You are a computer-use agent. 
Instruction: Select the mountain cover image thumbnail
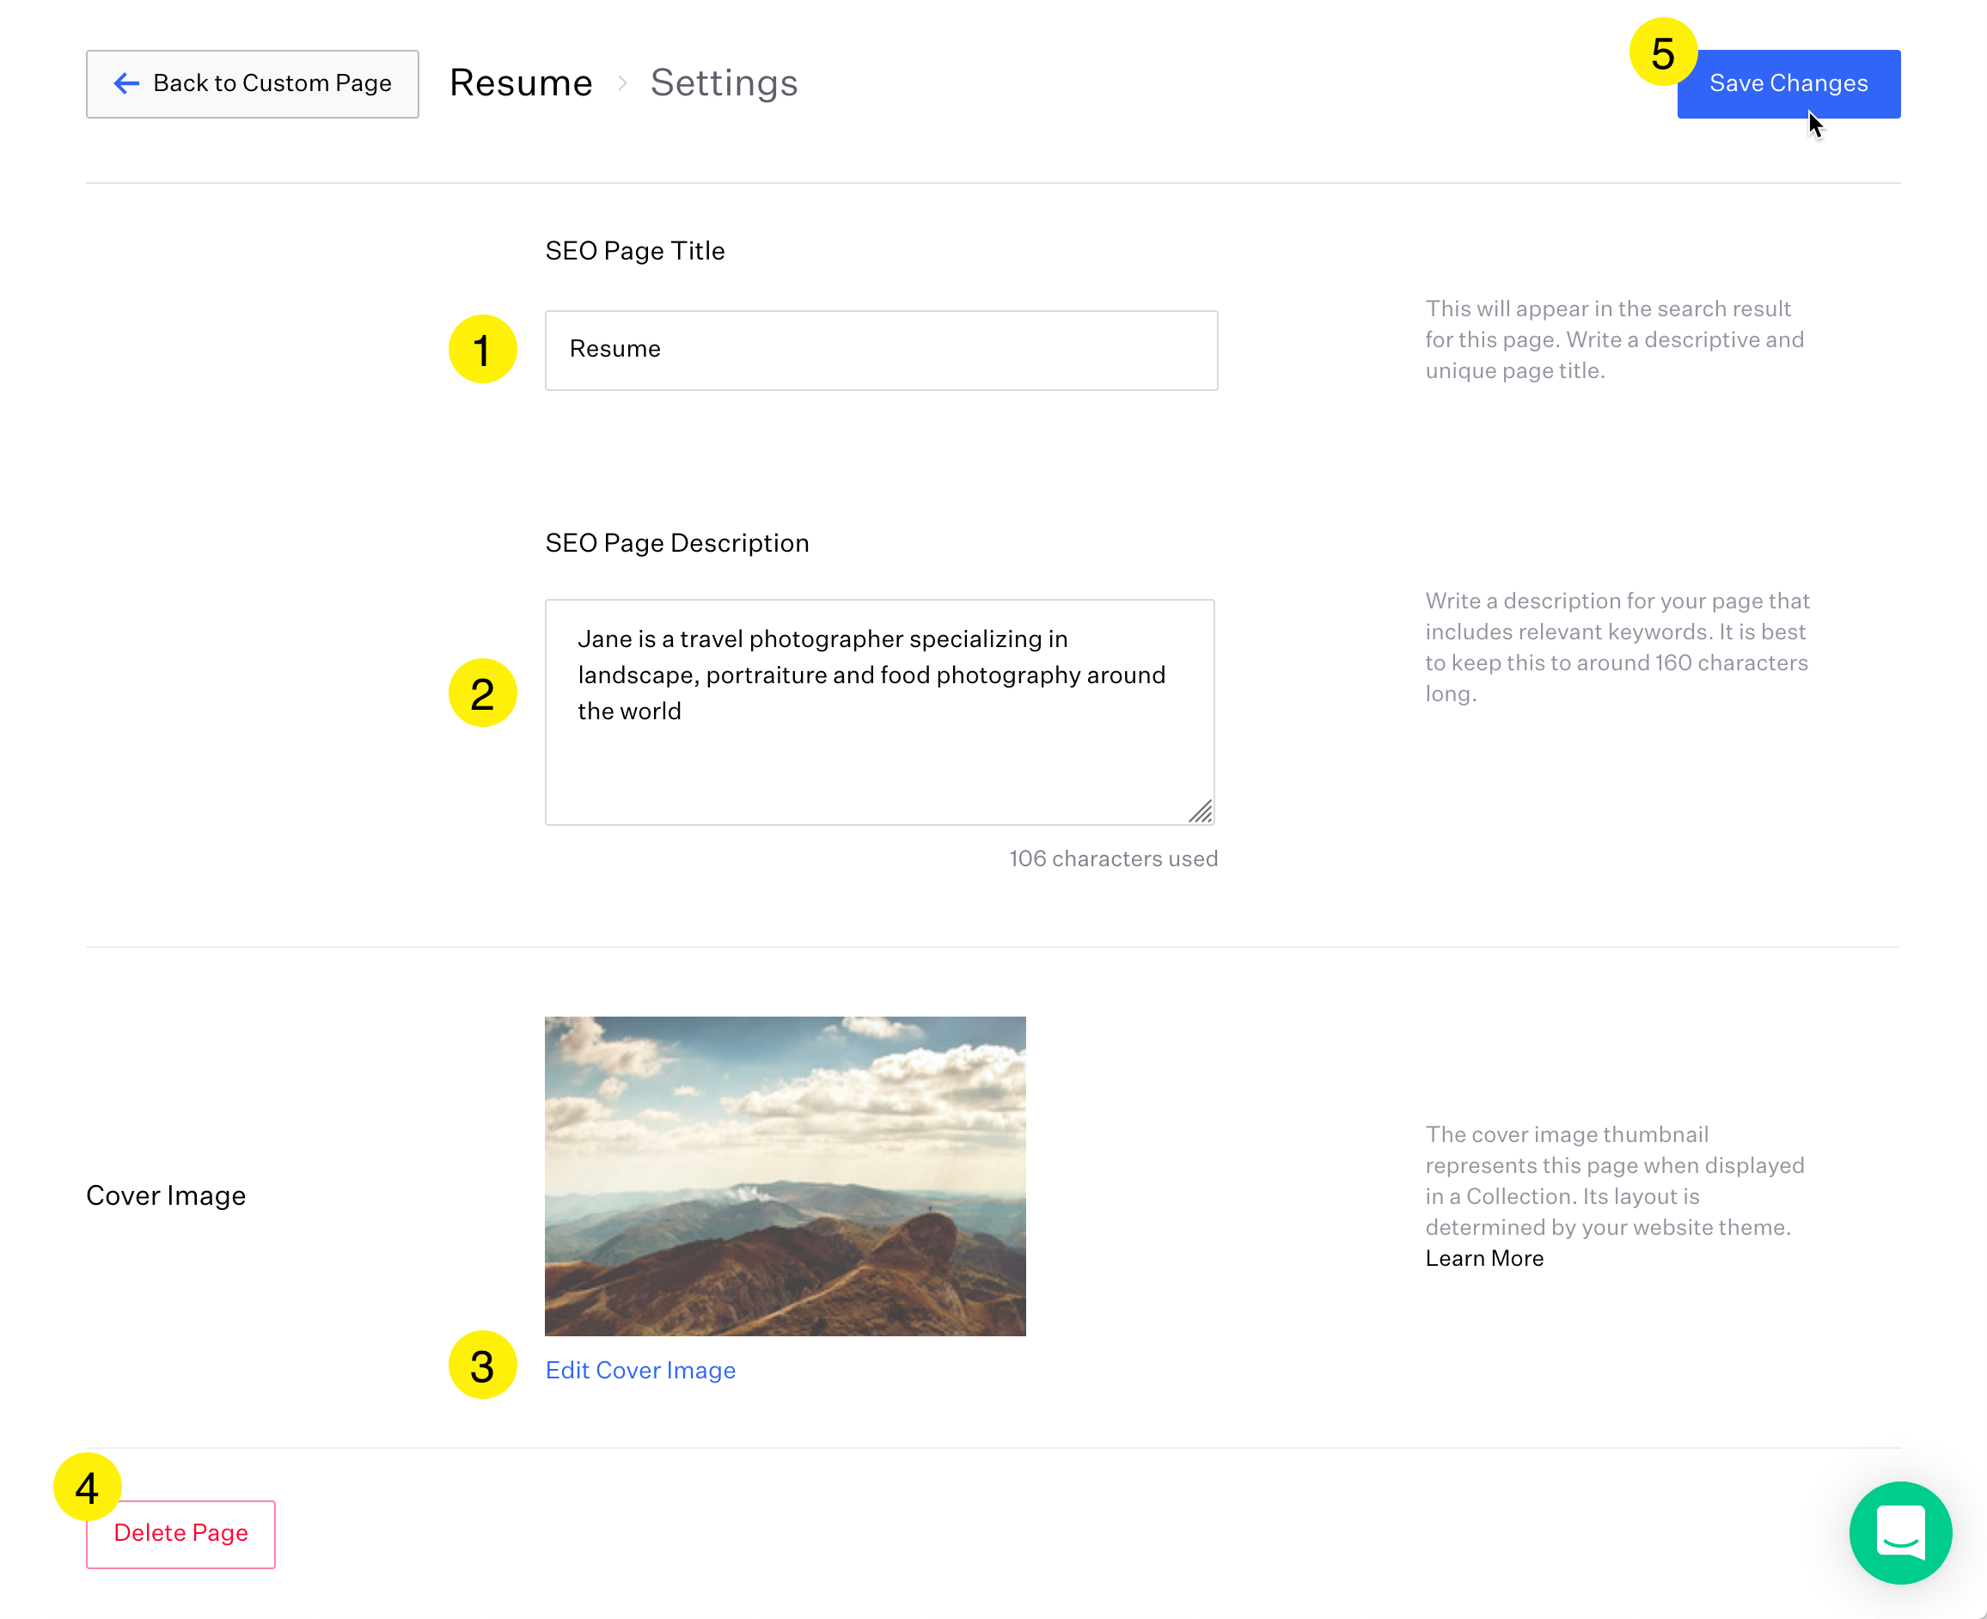(x=785, y=1175)
